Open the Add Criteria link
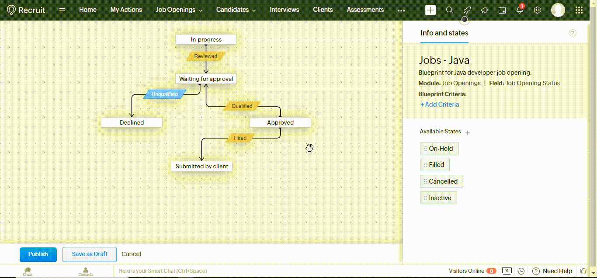597x278 pixels. [440, 104]
